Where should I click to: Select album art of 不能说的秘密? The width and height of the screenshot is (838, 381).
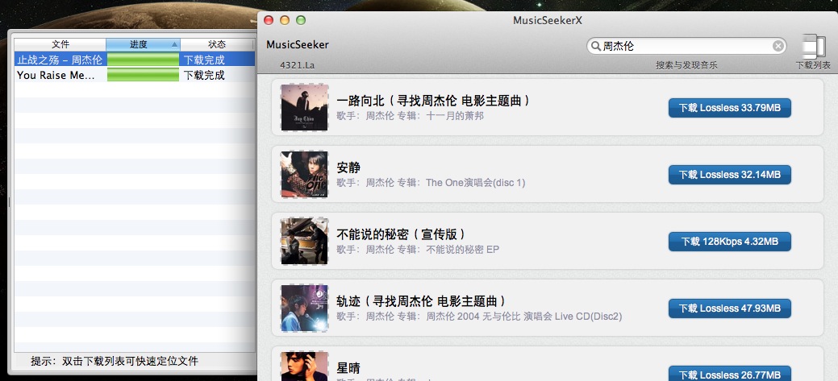[304, 241]
